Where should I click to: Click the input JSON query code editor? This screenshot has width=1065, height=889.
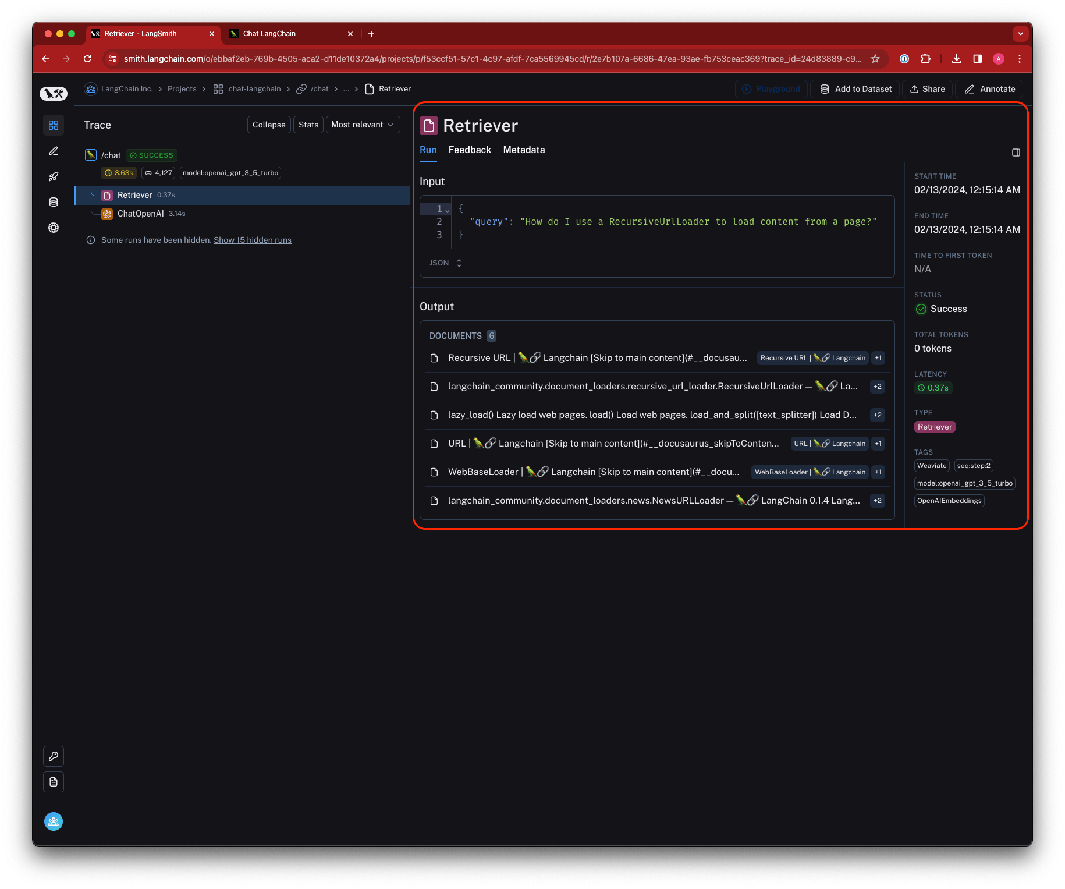[657, 222]
